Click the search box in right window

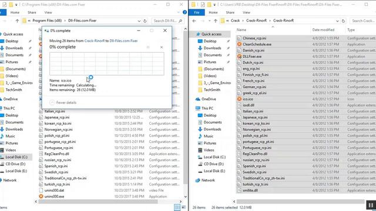pyautogui.click(x=363, y=21)
